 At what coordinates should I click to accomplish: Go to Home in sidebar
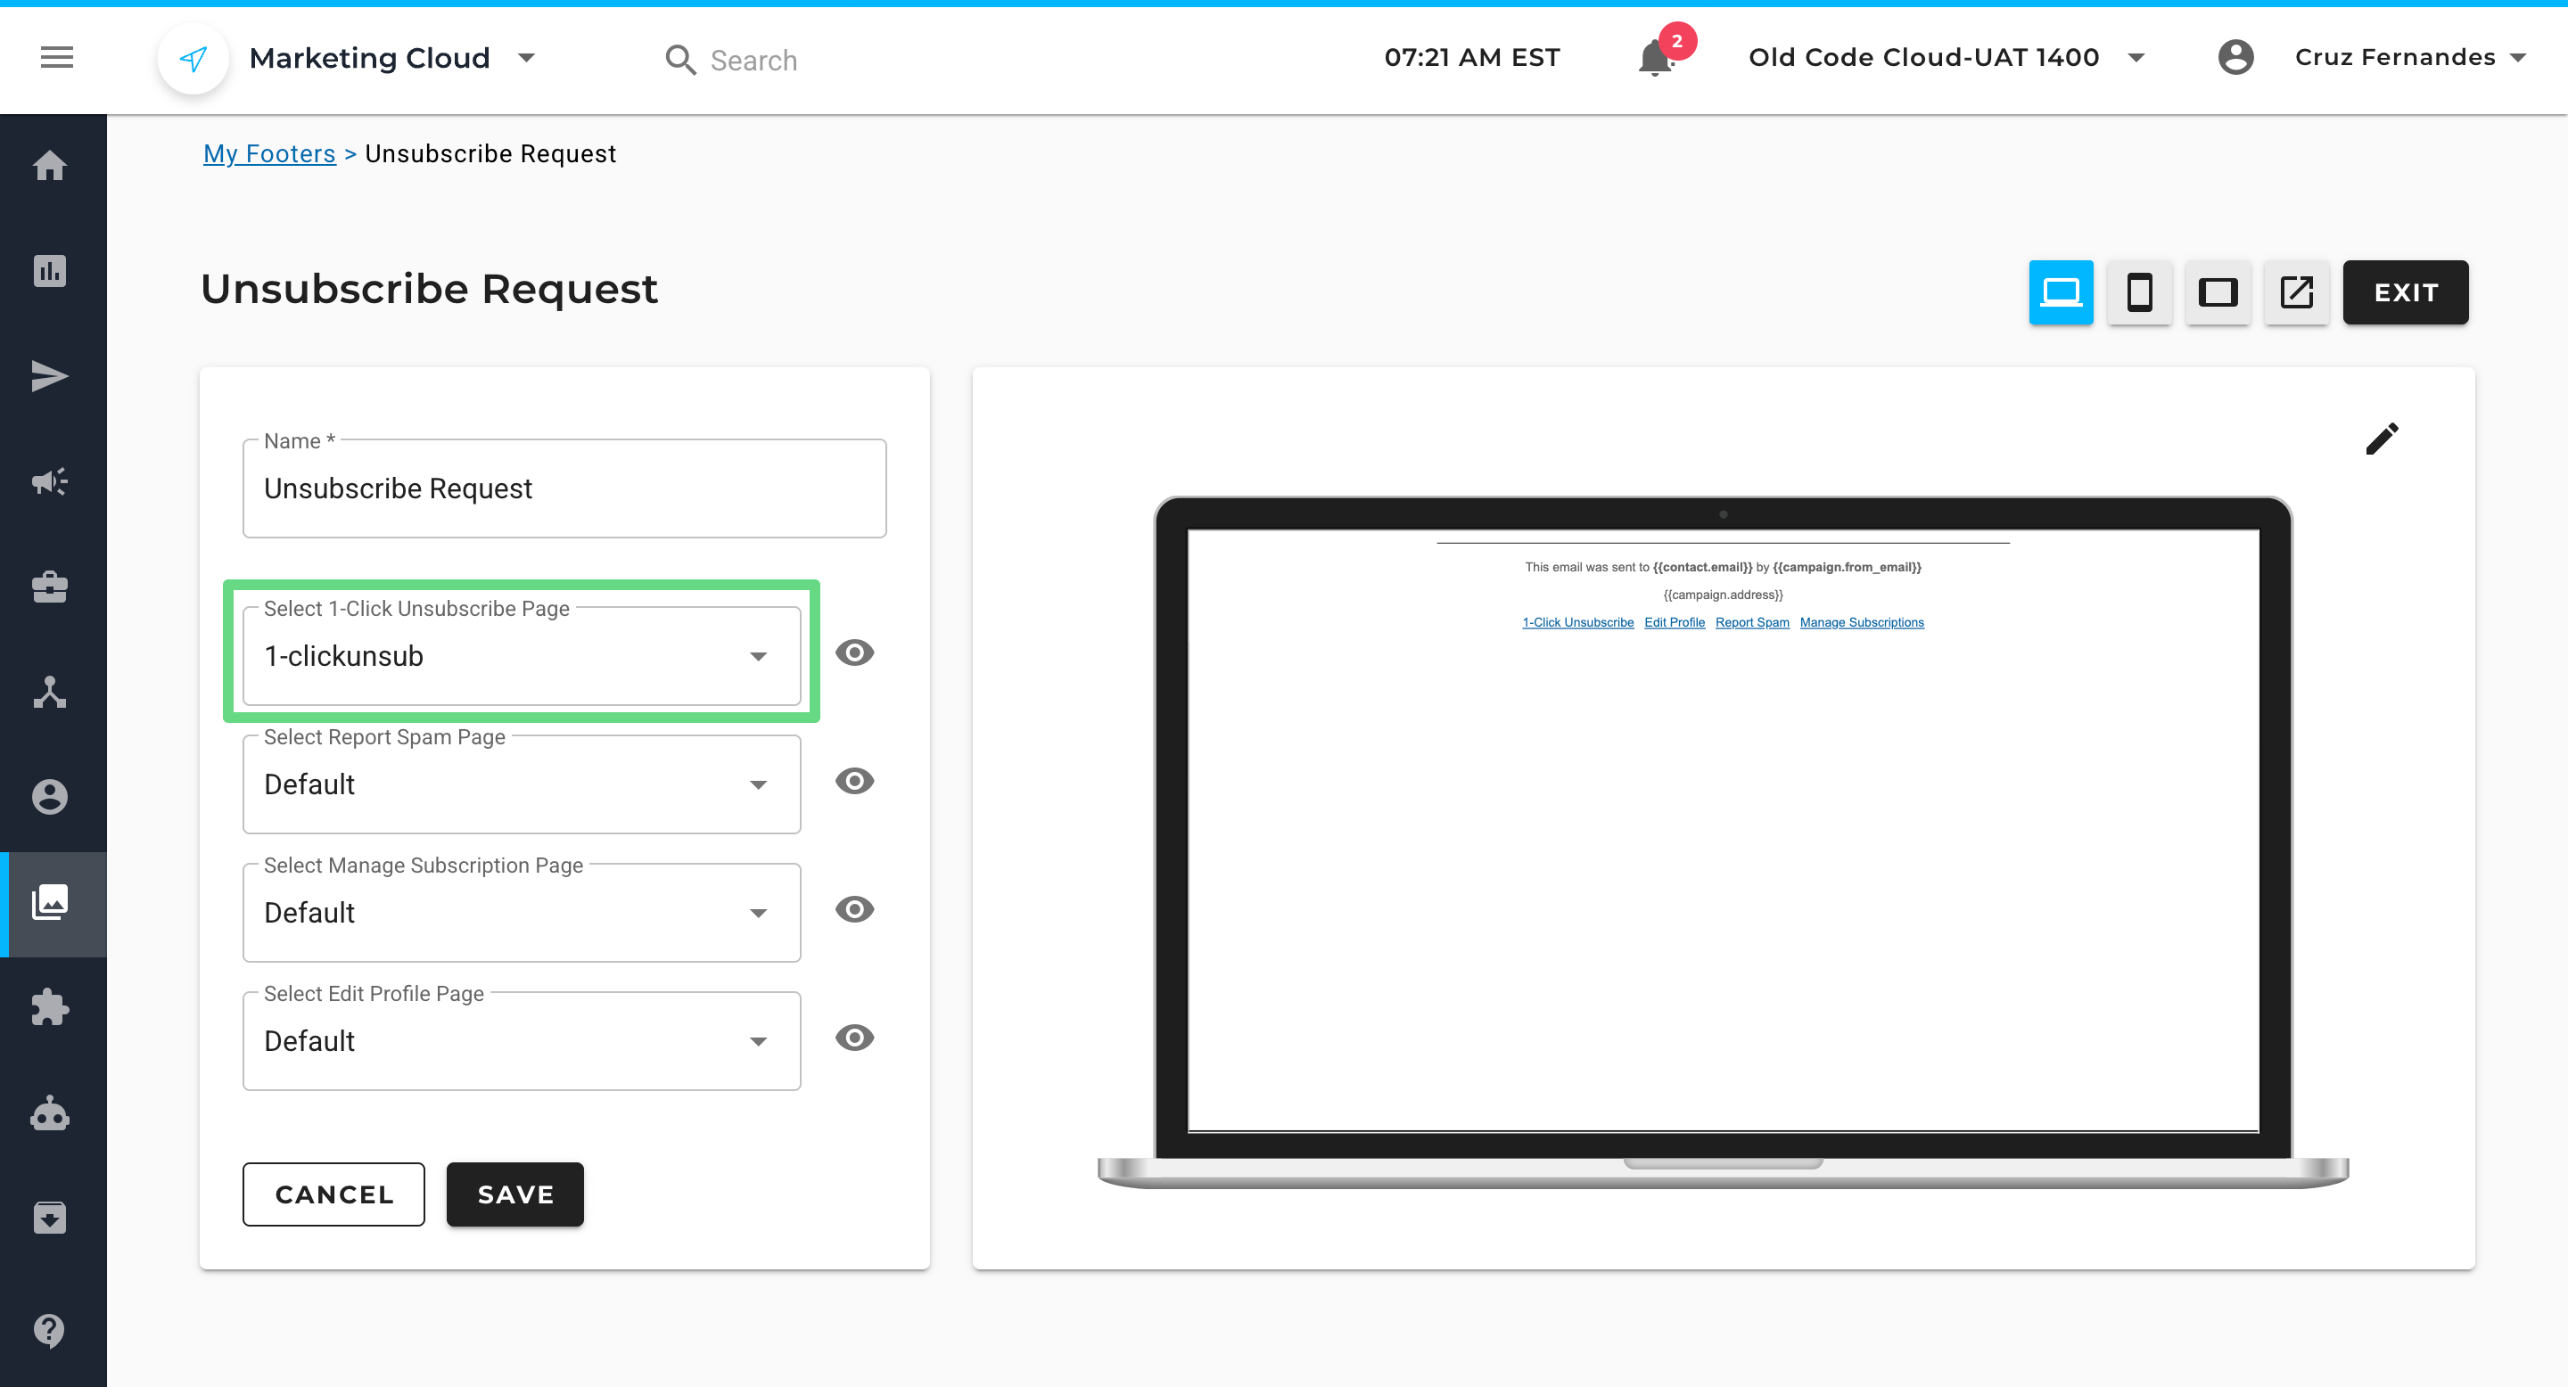(50, 166)
